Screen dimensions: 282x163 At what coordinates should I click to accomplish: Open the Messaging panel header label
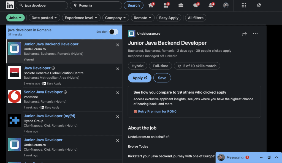click(235, 158)
